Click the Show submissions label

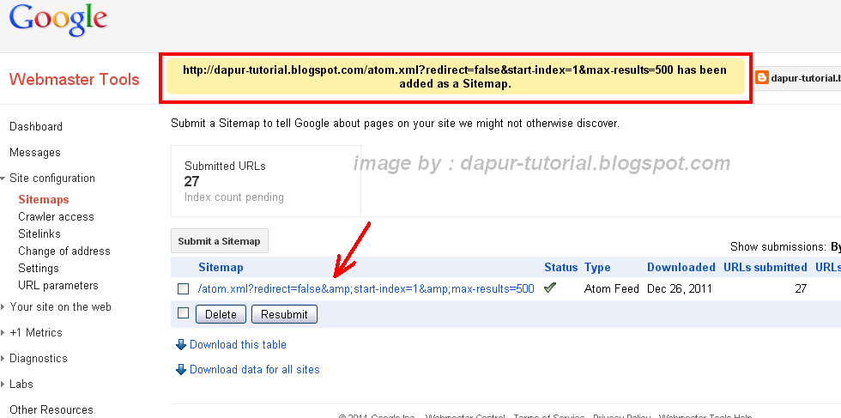778,247
